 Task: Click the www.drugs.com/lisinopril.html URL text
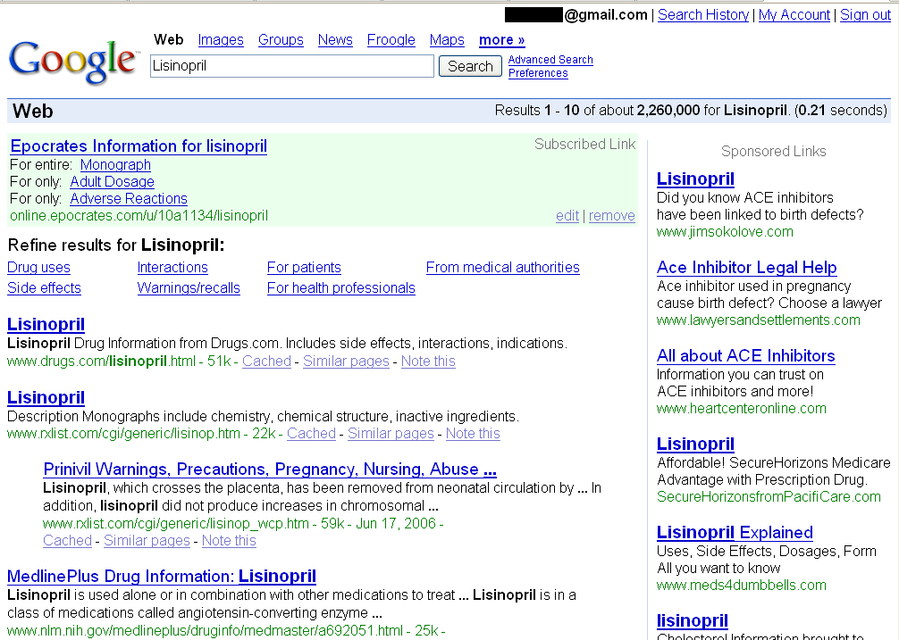(102, 362)
